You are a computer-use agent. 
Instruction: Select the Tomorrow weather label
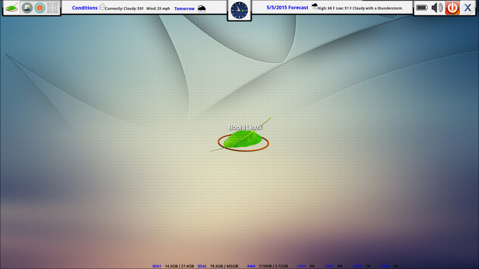point(184,9)
